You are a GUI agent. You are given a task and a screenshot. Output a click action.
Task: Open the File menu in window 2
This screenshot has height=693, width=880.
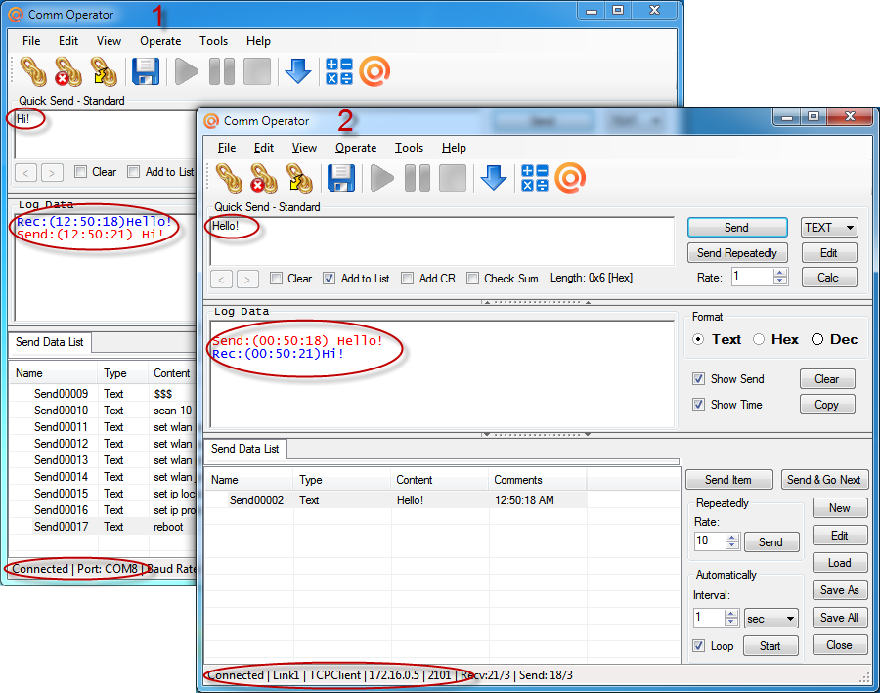[x=227, y=148]
